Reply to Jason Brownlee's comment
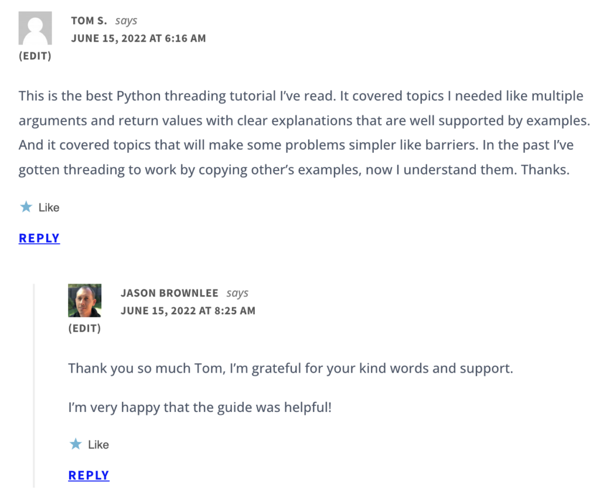 tap(88, 475)
